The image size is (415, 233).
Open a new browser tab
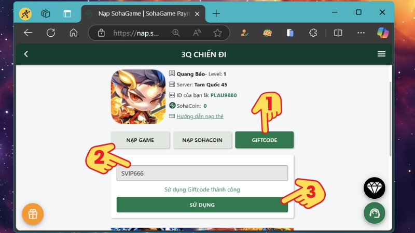click(x=216, y=13)
